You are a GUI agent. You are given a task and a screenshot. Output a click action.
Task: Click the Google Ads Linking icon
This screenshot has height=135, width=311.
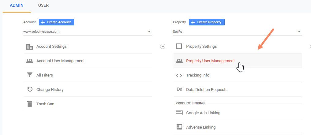[x=179, y=113]
